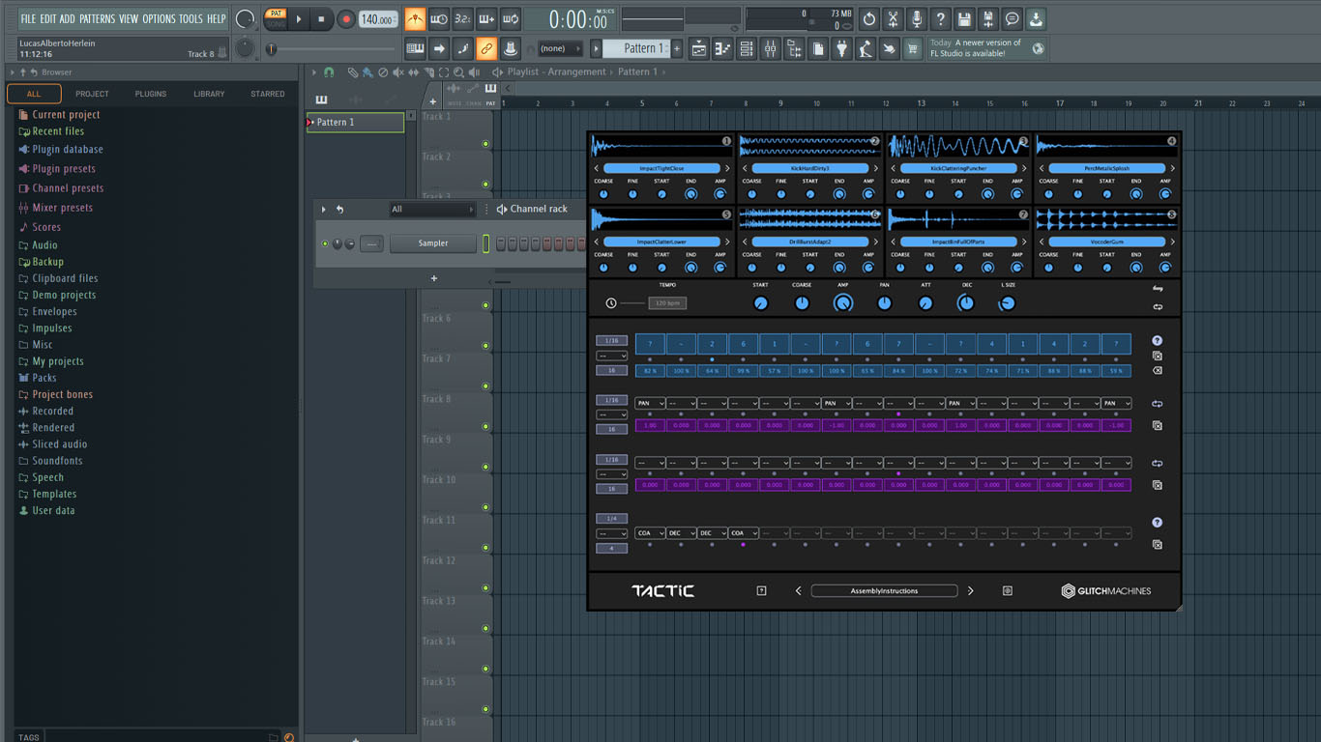Go to next Tactic preset arrow

click(x=971, y=590)
